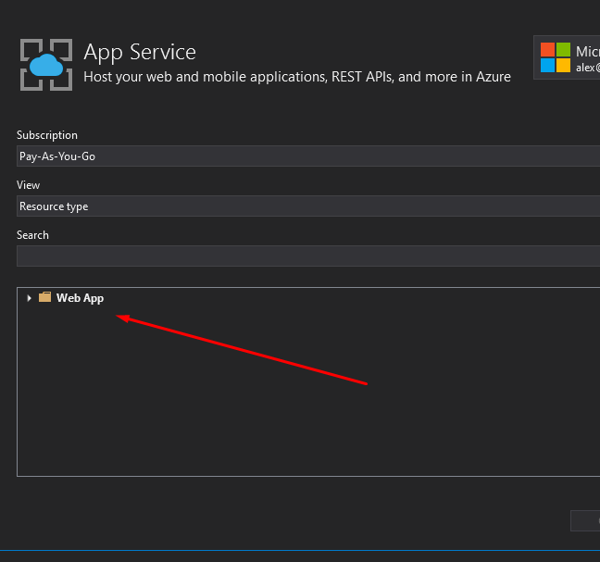Click the folder icon beside Web App
Image resolution: width=600 pixels, height=562 pixels.
44,298
